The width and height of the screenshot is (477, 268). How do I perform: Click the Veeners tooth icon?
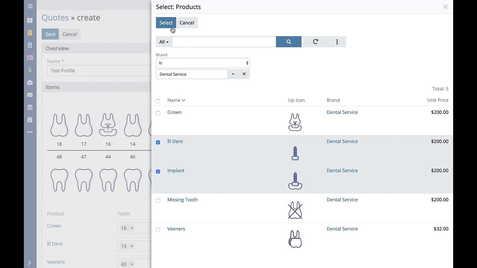point(295,239)
